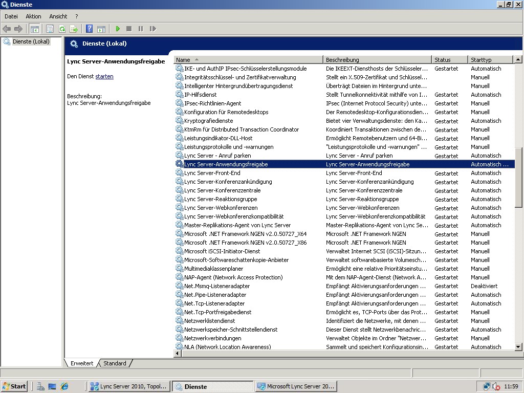Select Multimediaklassenplaner service icon
Screen dimensions: 524x393
pyautogui.click(x=180, y=268)
